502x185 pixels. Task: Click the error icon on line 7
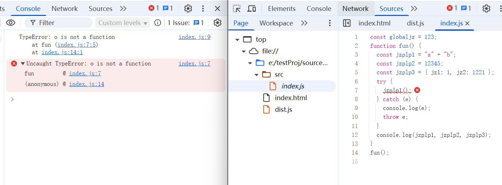point(417,90)
